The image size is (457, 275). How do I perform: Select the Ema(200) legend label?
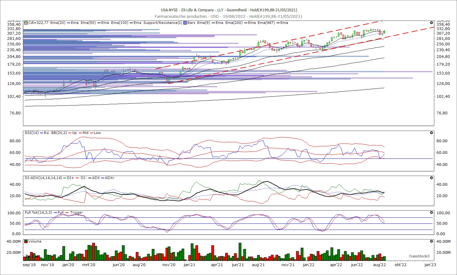pos(234,23)
